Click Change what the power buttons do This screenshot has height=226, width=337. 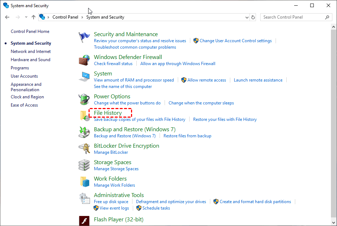tap(127, 103)
